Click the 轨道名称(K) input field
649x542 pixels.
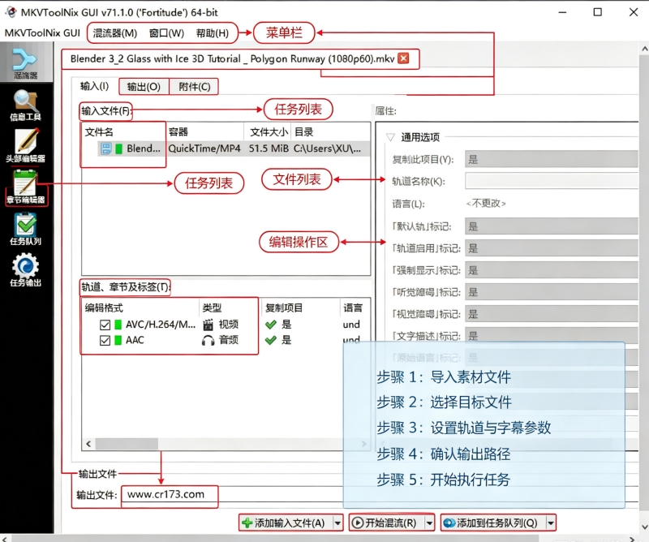[552, 181]
